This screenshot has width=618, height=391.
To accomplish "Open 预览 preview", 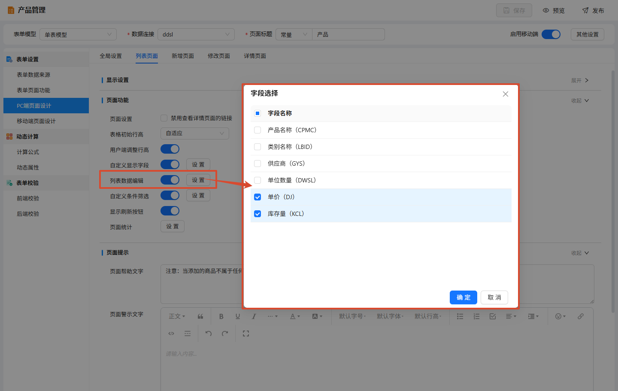I will pyautogui.click(x=554, y=10).
